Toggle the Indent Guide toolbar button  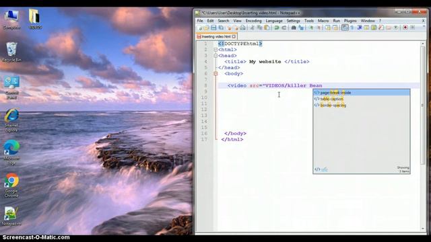click(x=360, y=28)
